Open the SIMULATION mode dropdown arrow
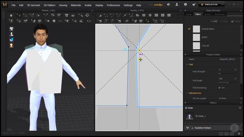Screen dimensions: 244x137 [223, 5]
